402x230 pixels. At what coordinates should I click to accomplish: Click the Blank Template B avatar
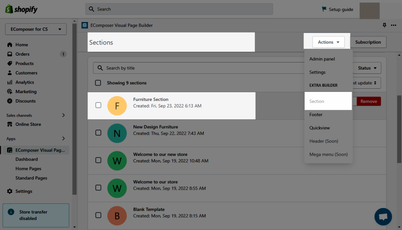(x=117, y=215)
